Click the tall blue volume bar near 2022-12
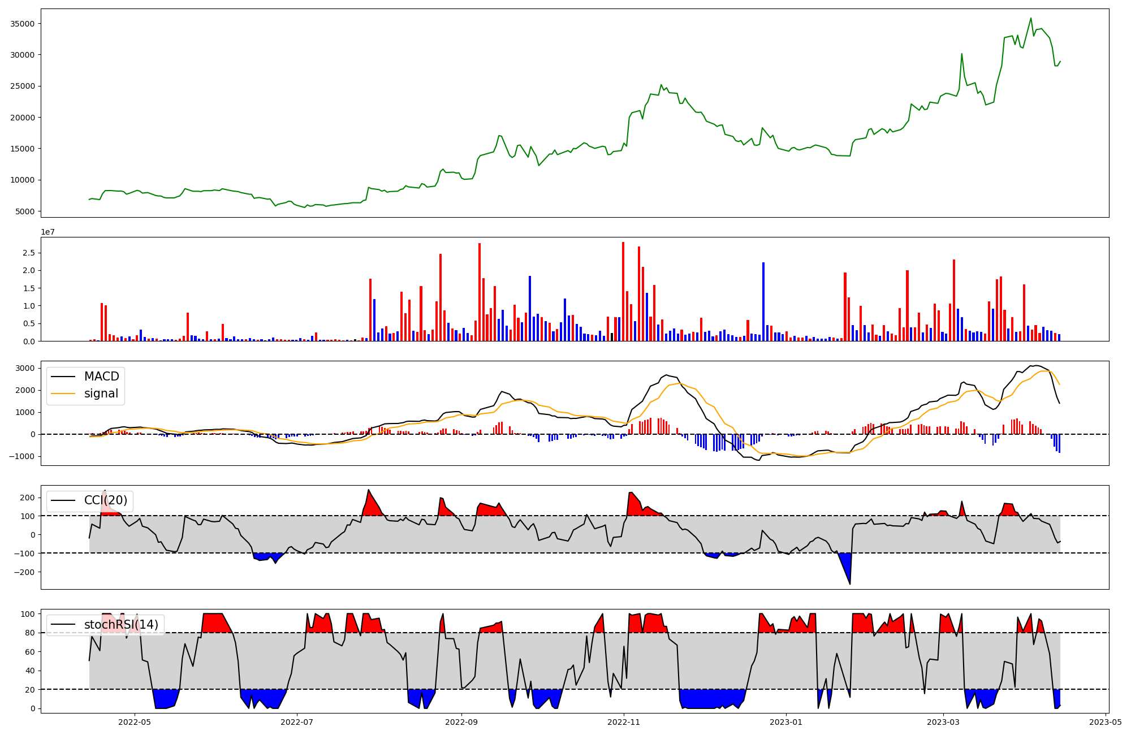The image size is (1131, 735). 763,302
